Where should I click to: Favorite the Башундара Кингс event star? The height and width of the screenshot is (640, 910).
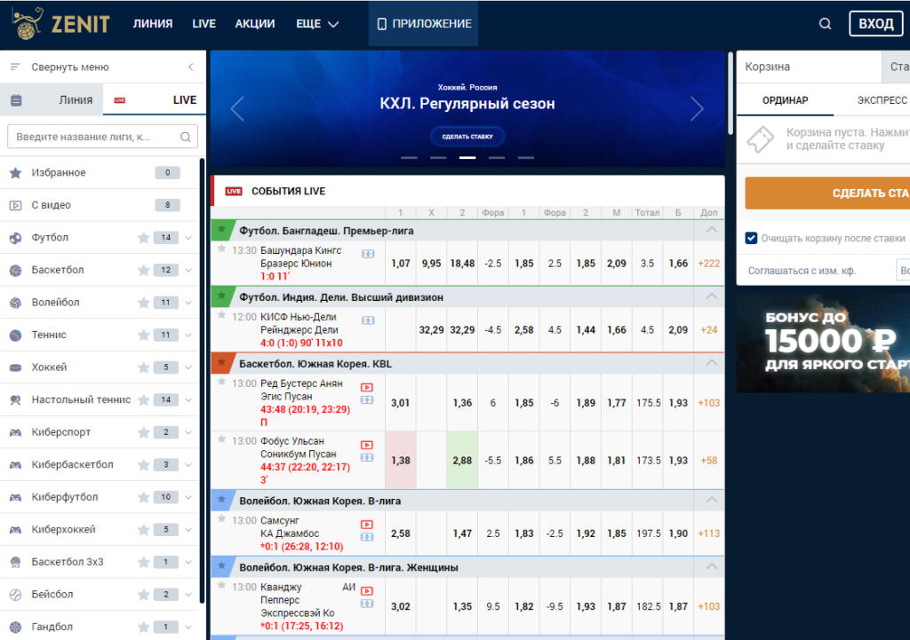pyautogui.click(x=221, y=249)
